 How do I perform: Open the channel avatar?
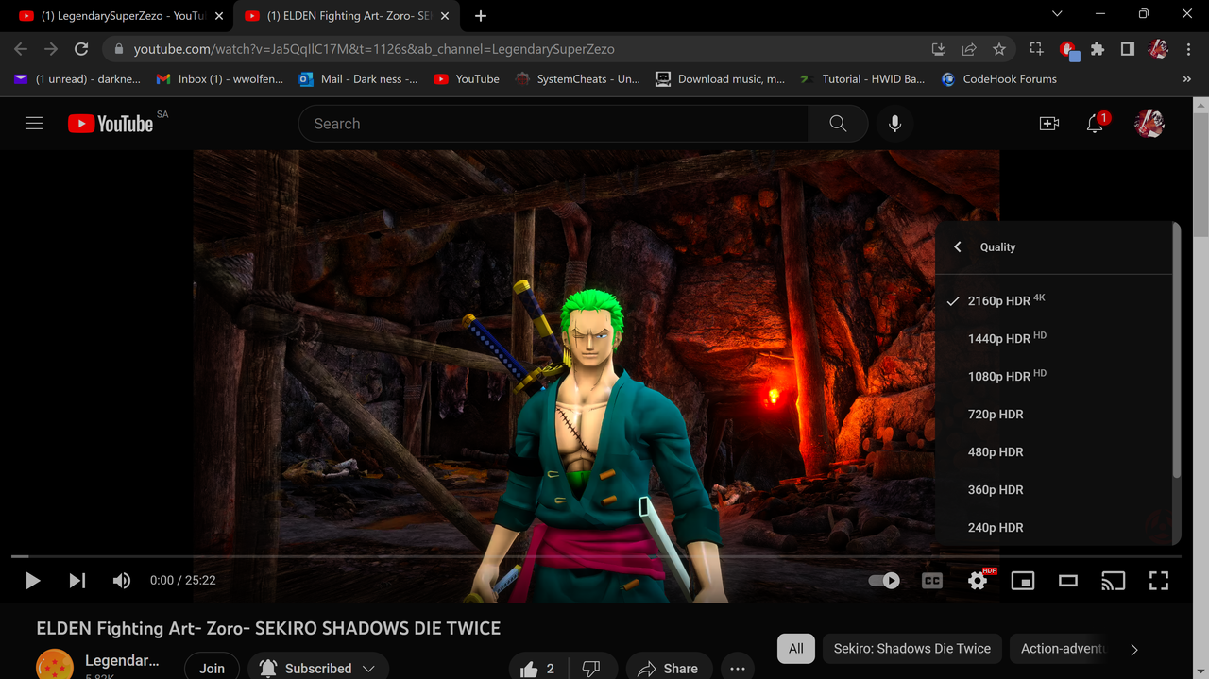(55, 666)
